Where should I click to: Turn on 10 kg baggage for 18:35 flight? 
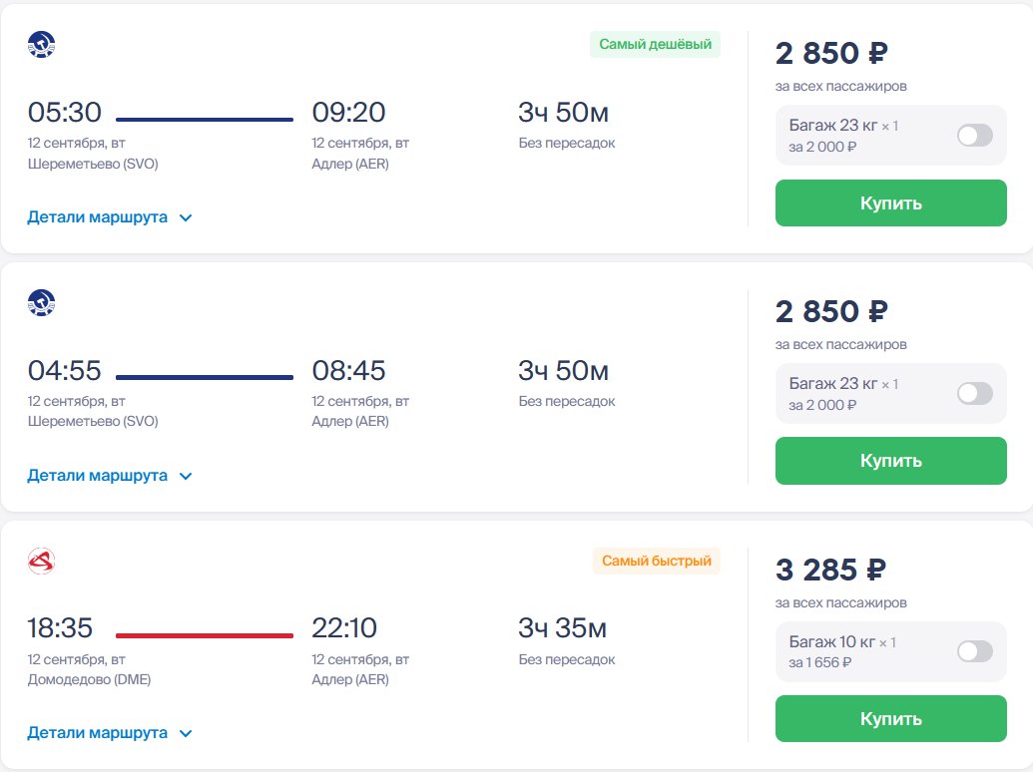[974, 651]
